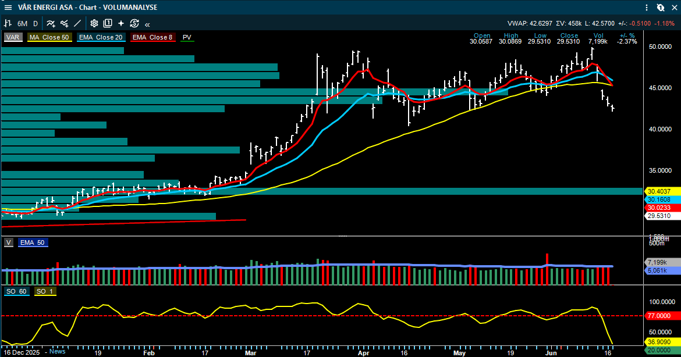The image size is (681, 357).
Task: Click the Mar label on time axis
Action: pos(251,353)
